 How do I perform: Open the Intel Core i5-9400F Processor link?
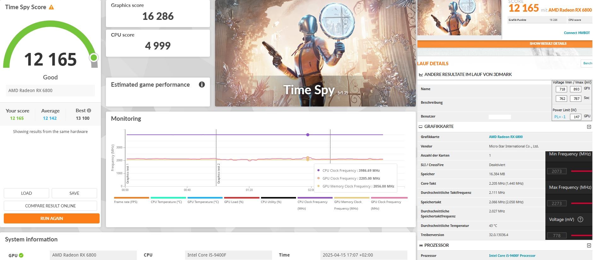512,256
